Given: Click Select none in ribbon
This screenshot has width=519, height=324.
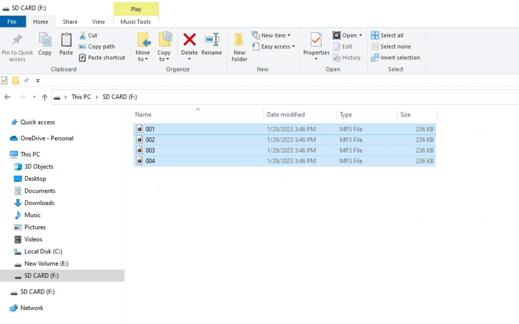Looking at the screenshot, I should click(391, 47).
